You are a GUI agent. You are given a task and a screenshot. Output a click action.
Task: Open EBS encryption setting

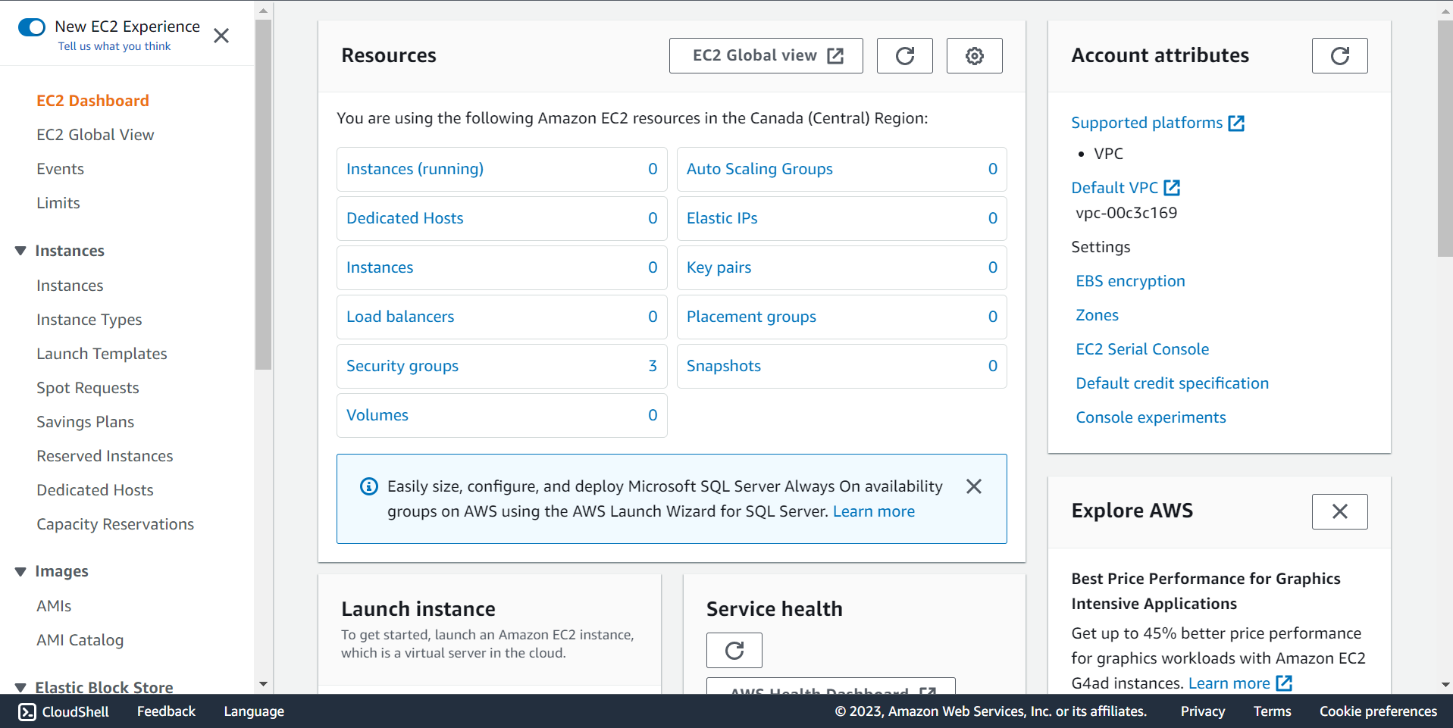[1130, 281]
